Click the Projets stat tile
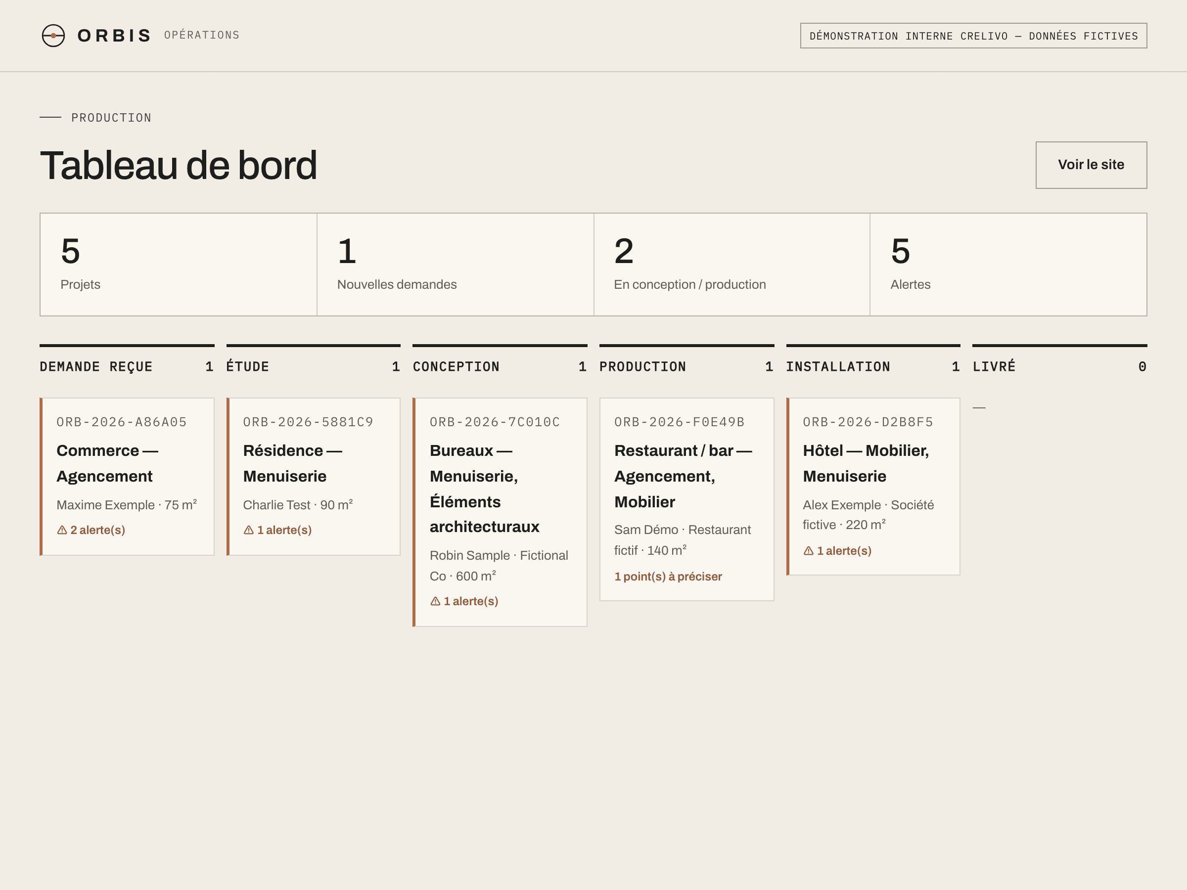Viewport: 1187px width, 890px height. click(178, 265)
